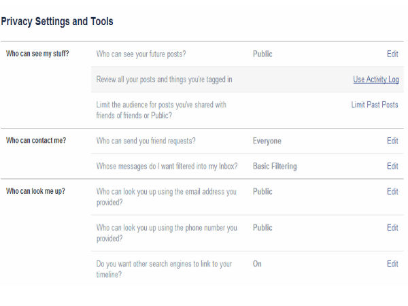Edit who can send you friend requests

392,141
